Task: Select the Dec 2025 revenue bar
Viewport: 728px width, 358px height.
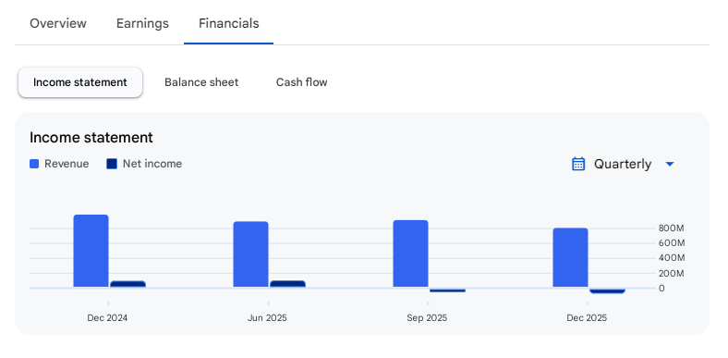Action: tap(570, 257)
